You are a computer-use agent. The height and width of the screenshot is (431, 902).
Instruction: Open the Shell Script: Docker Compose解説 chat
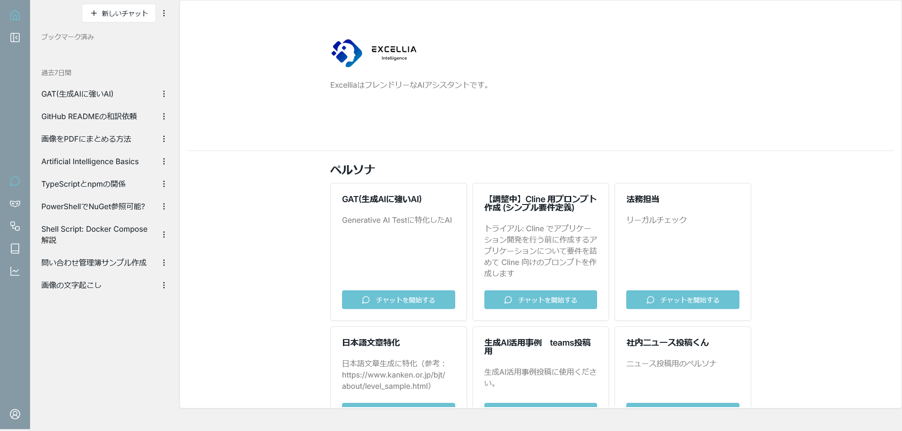[94, 234]
